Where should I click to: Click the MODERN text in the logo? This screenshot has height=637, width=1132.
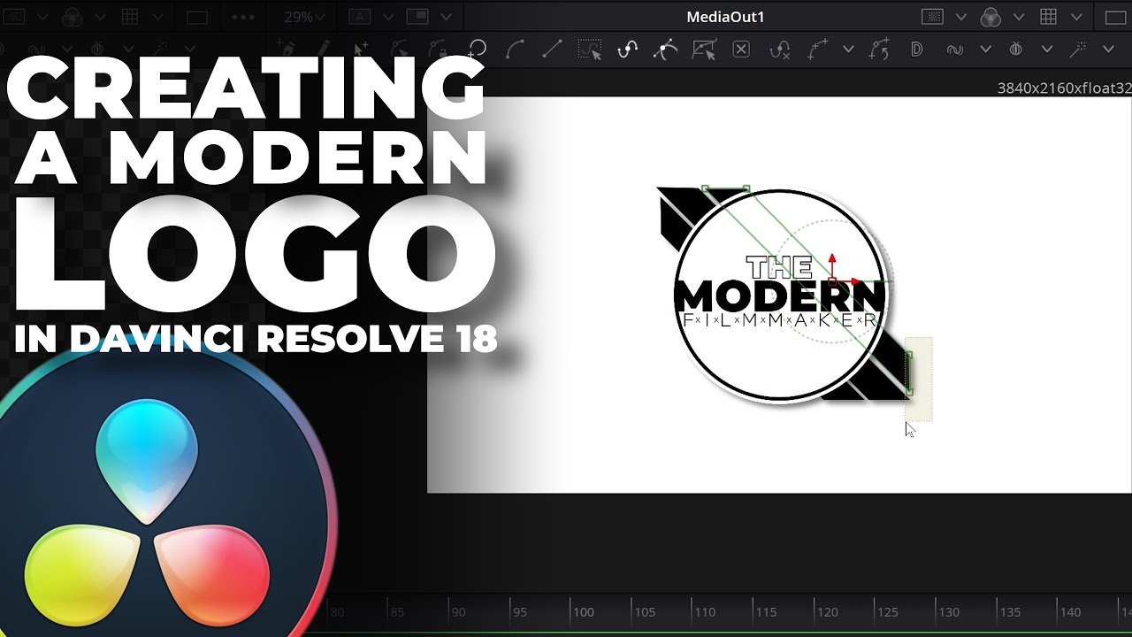(x=780, y=296)
